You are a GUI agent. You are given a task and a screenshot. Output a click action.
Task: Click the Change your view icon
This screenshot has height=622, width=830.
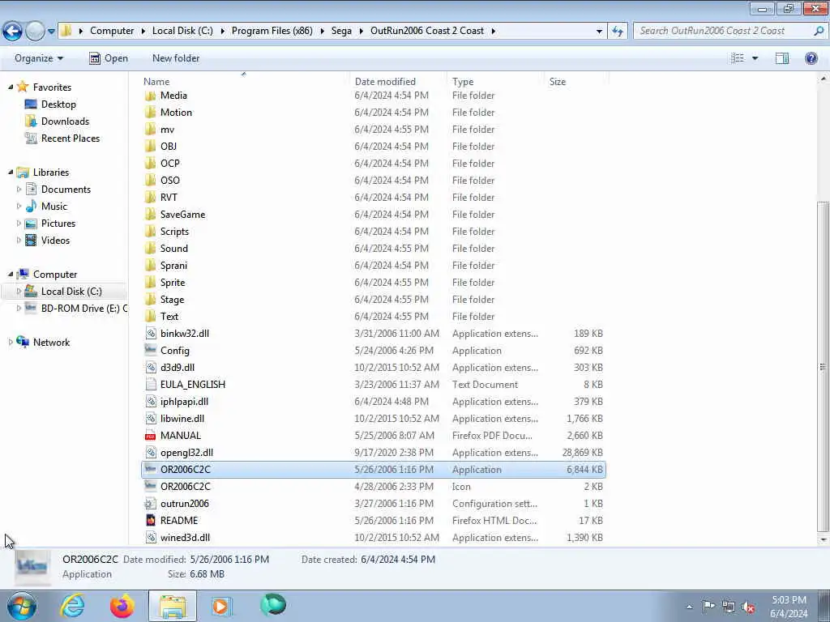pyautogui.click(x=738, y=58)
